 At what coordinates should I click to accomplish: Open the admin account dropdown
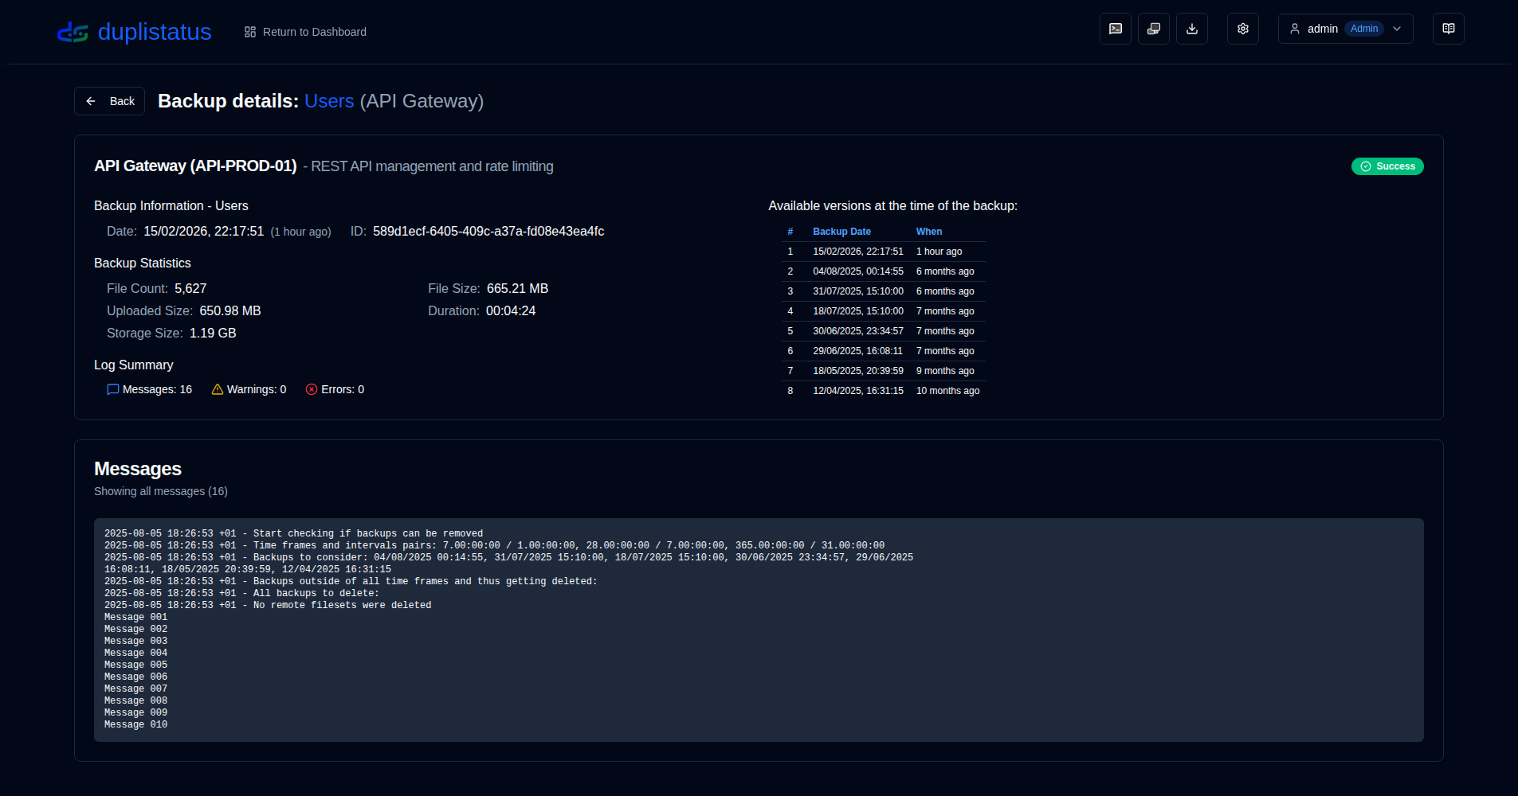coord(1345,28)
